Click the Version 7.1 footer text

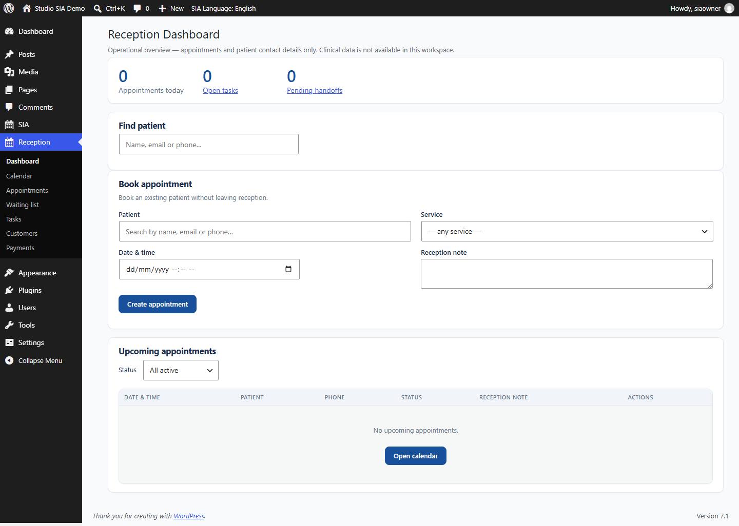point(712,516)
